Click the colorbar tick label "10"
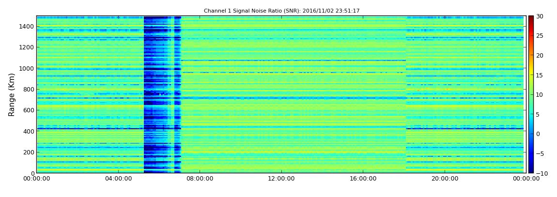This screenshot has width=557, height=197. tap(540, 95)
